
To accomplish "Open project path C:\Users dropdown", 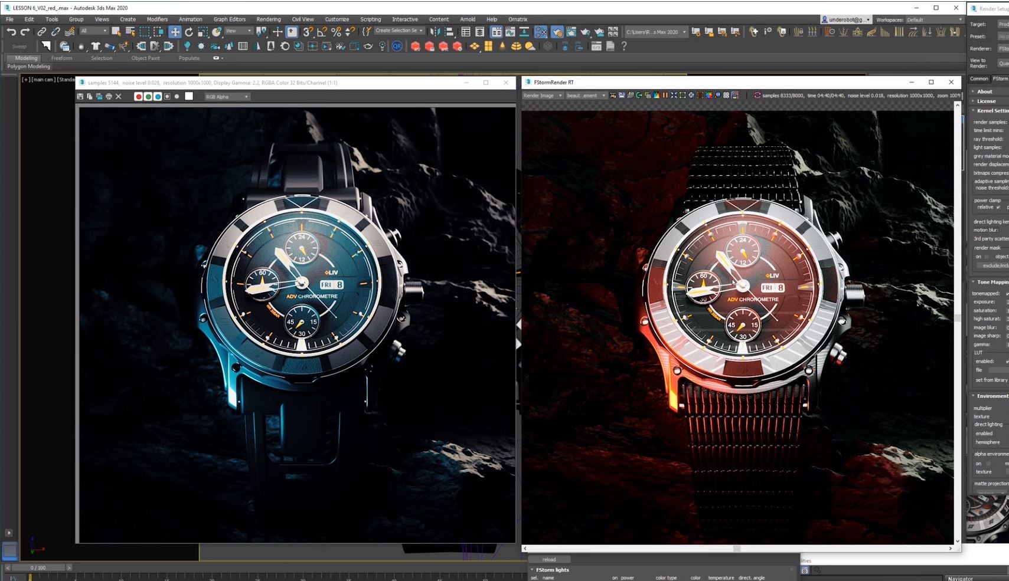I will [656, 32].
